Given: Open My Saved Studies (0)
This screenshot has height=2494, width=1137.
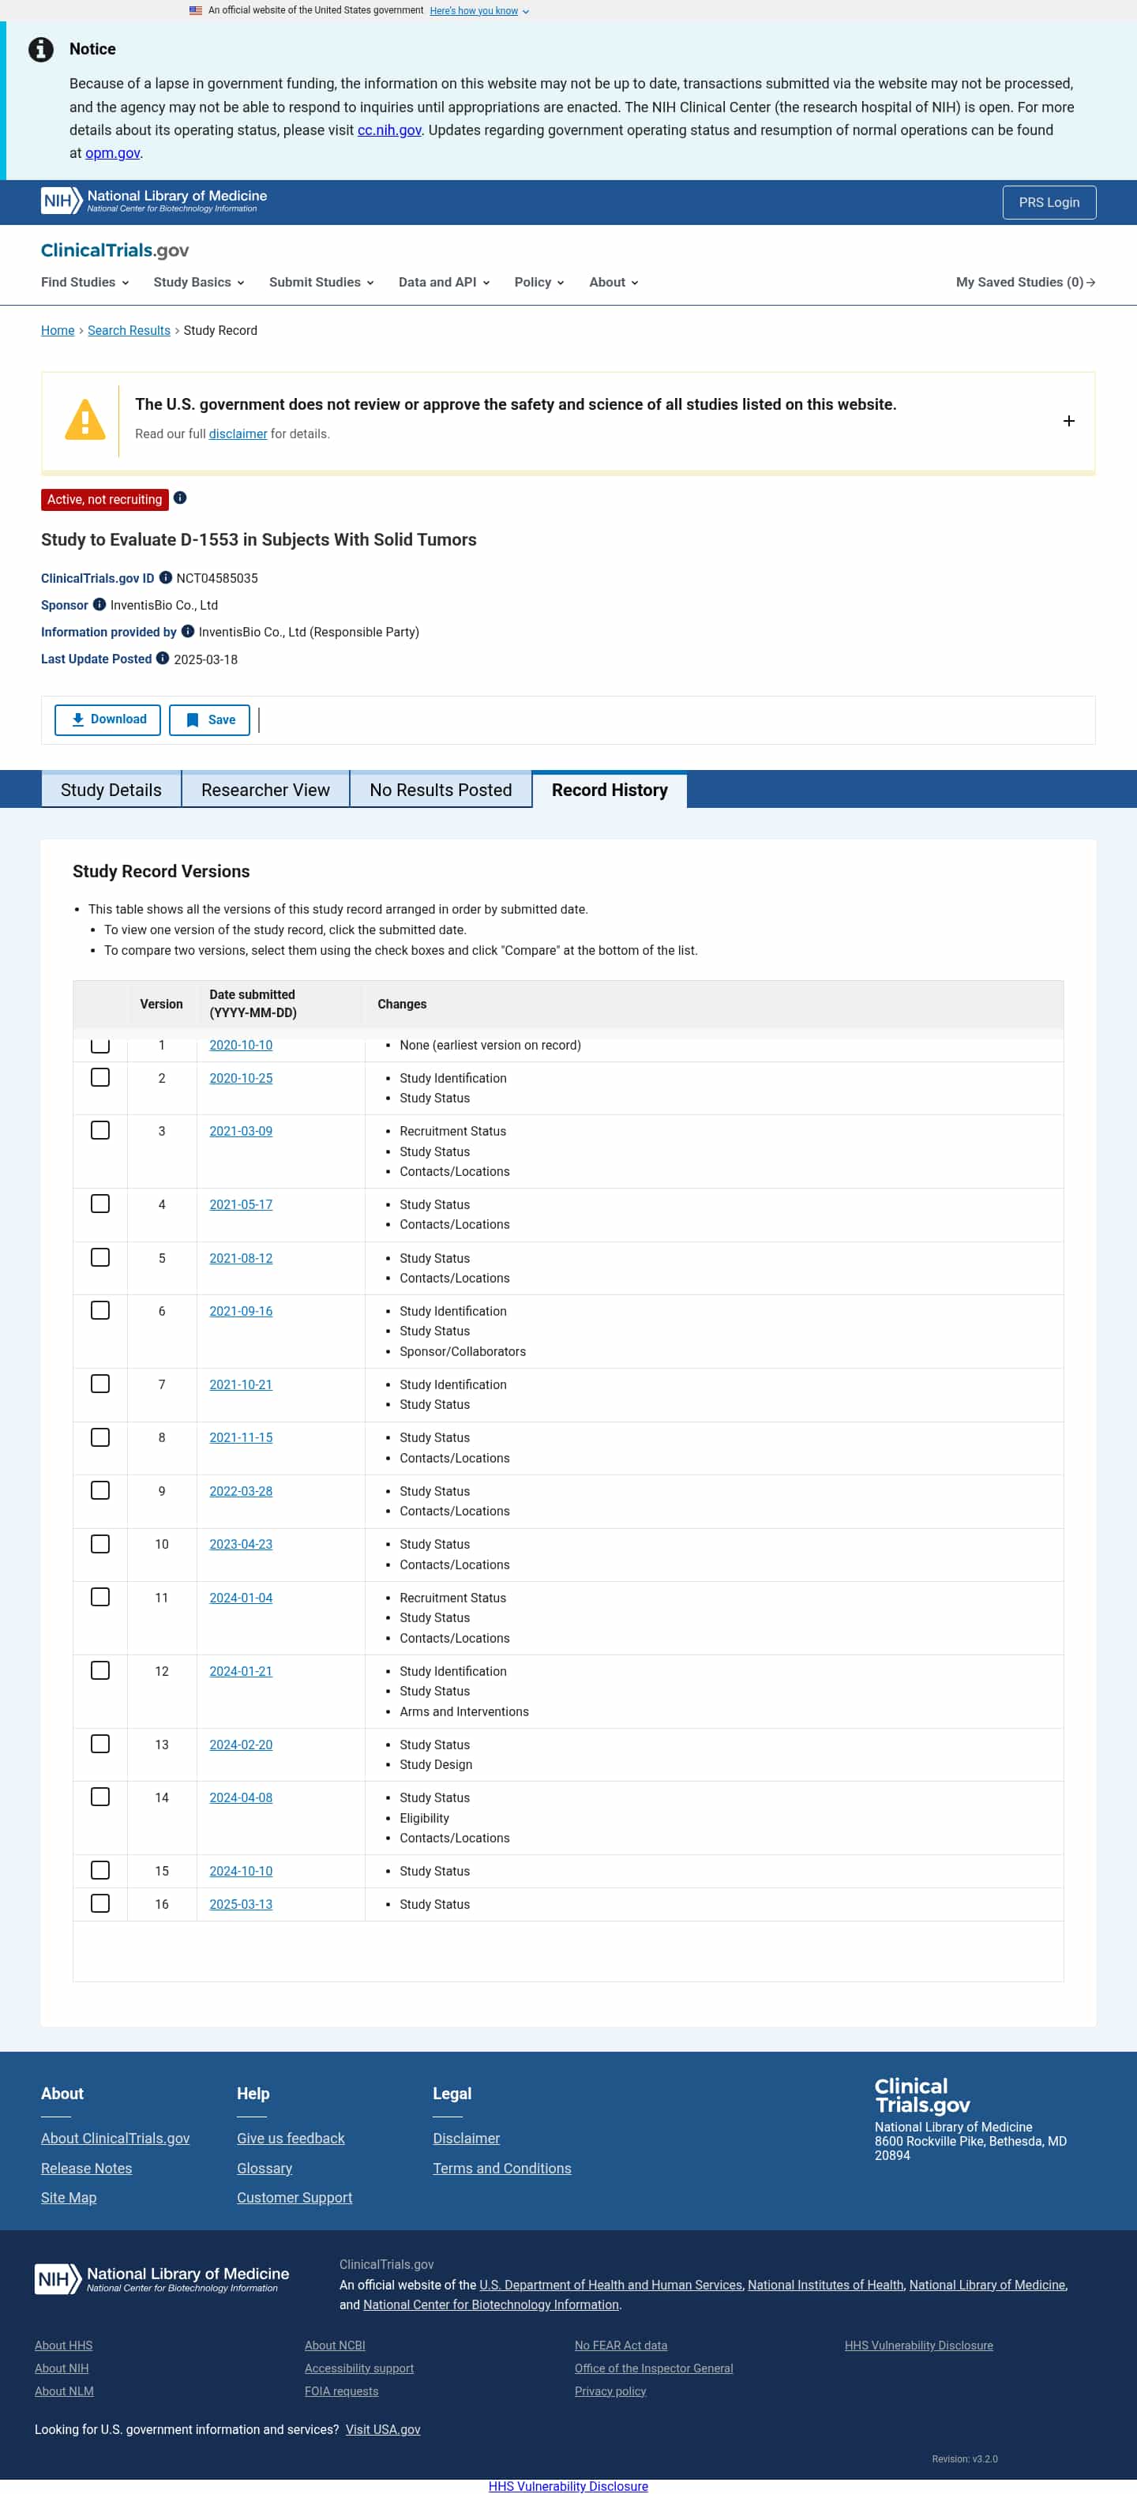Looking at the screenshot, I should (1026, 283).
